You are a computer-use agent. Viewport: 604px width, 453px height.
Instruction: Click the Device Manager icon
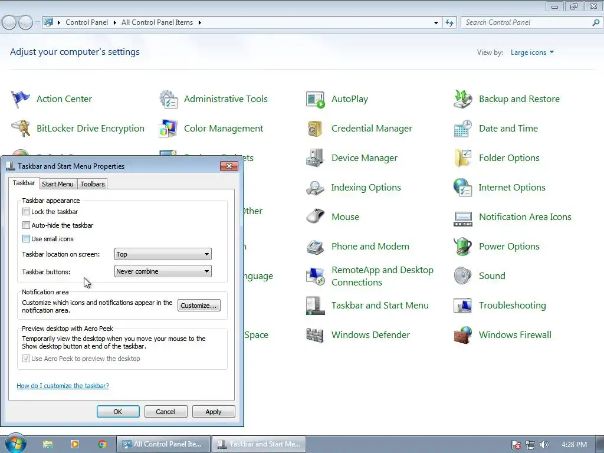pos(316,158)
